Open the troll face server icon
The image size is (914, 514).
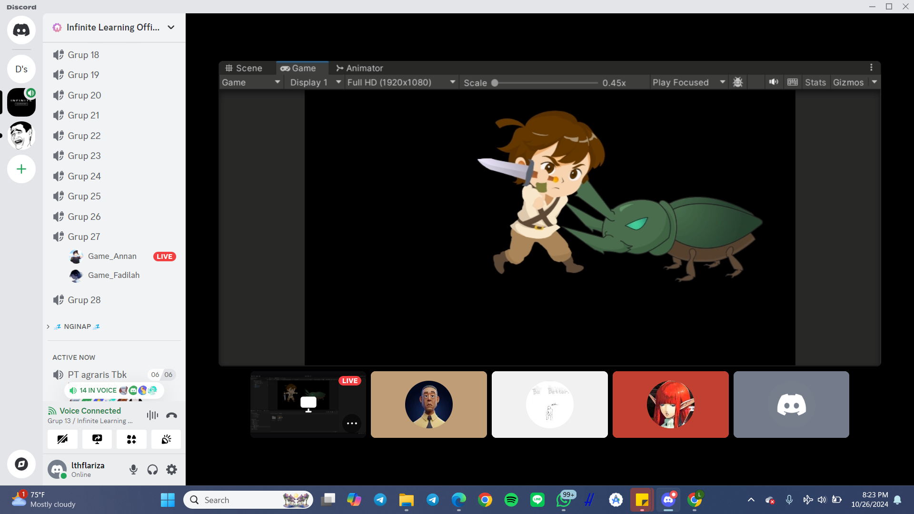pos(21,136)
